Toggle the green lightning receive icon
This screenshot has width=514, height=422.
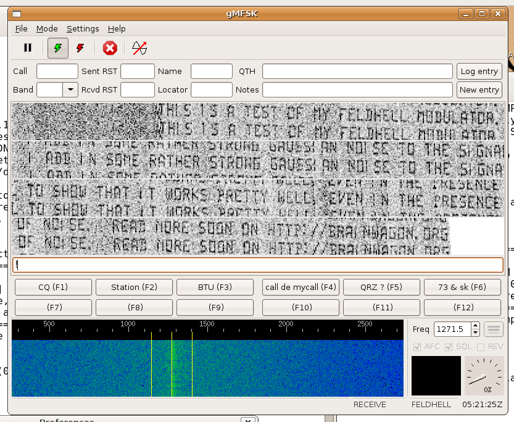[58, 48]
